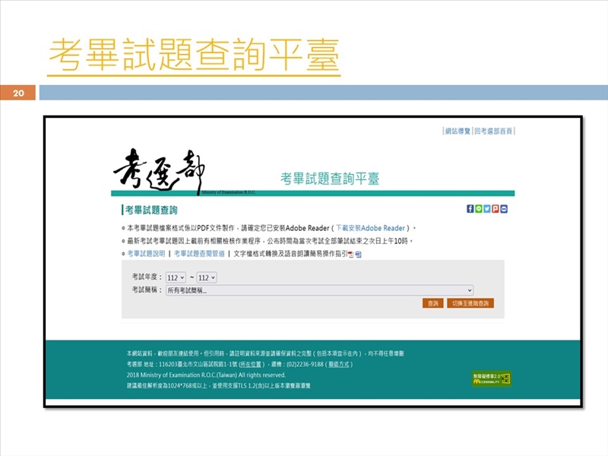
Task: Go to 回考選部首頁 in top navigation
Action: coord(494,131)
